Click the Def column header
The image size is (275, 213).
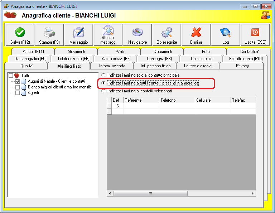click(117, 100)
